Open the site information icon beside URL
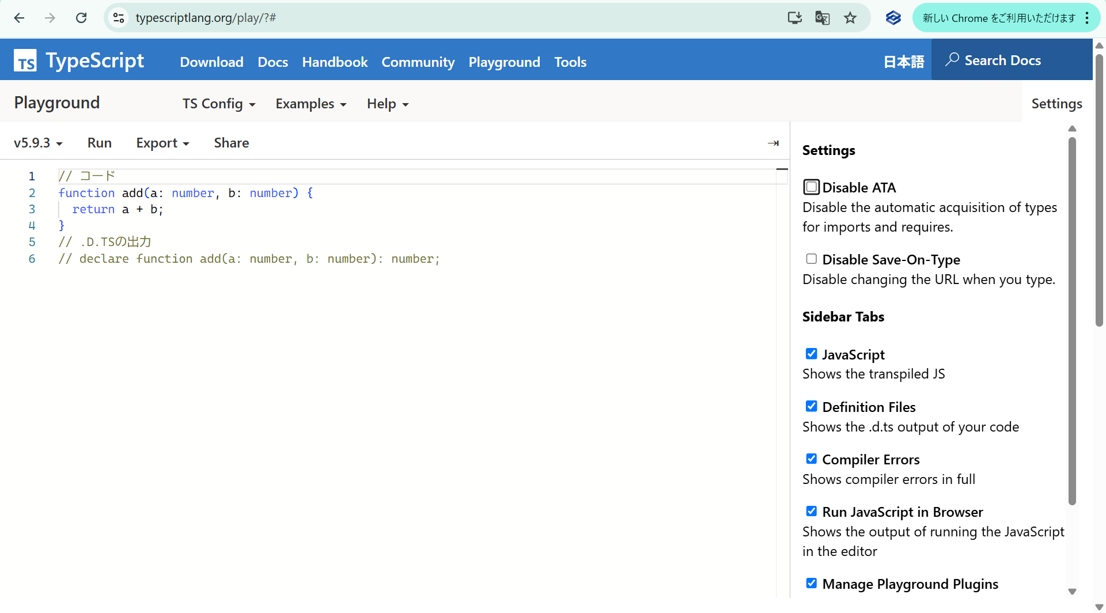Viewport: 1106px width, 613px height. tap(119, 18)
